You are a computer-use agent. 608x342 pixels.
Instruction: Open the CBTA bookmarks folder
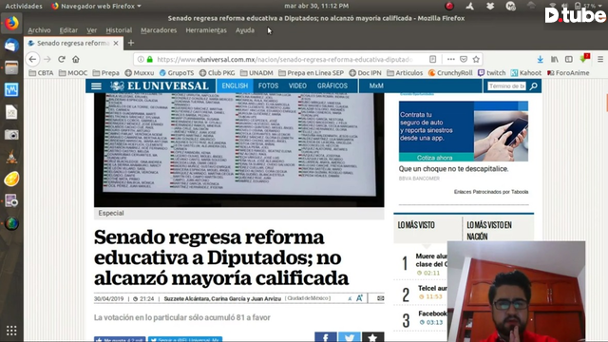(41, 73)
